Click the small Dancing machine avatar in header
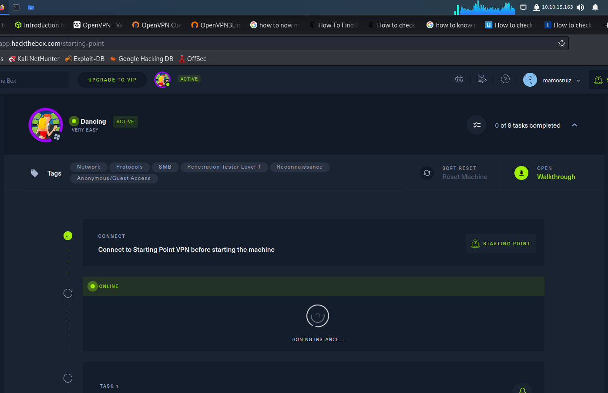The height and width of the screenshot is (393, 608). click(162, 80)
